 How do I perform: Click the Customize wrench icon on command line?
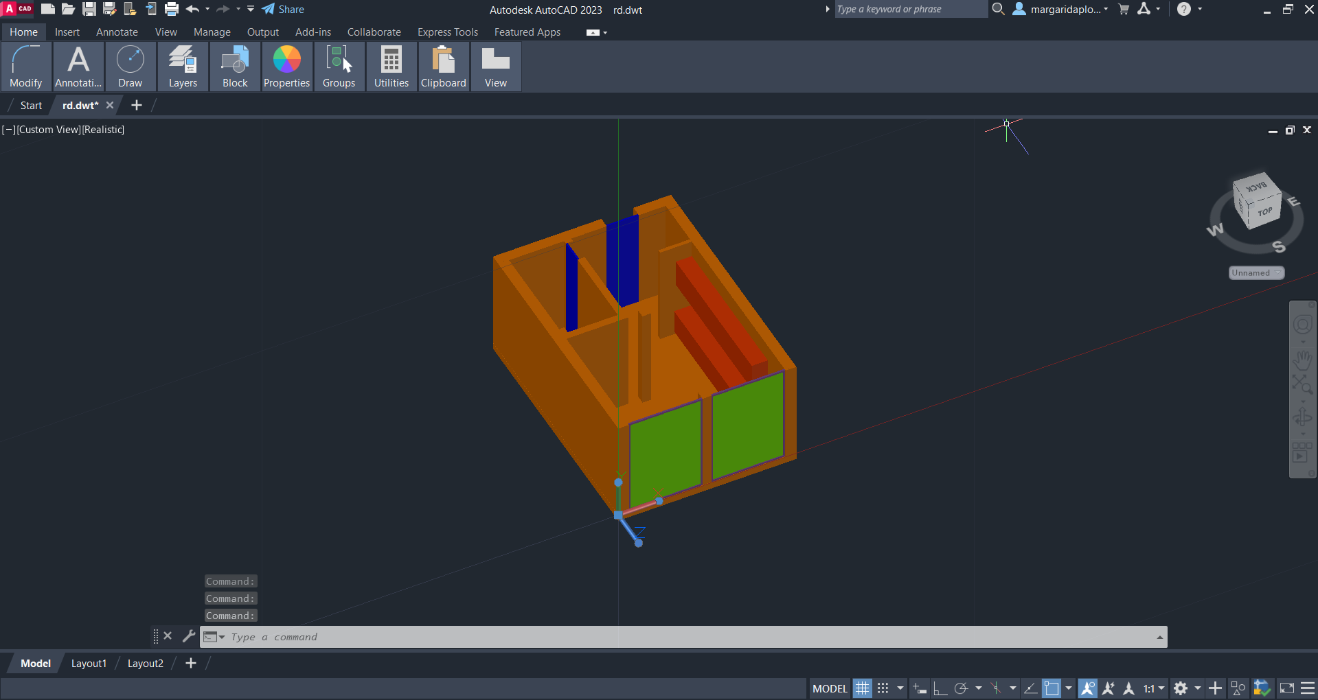tap(188, 636)
